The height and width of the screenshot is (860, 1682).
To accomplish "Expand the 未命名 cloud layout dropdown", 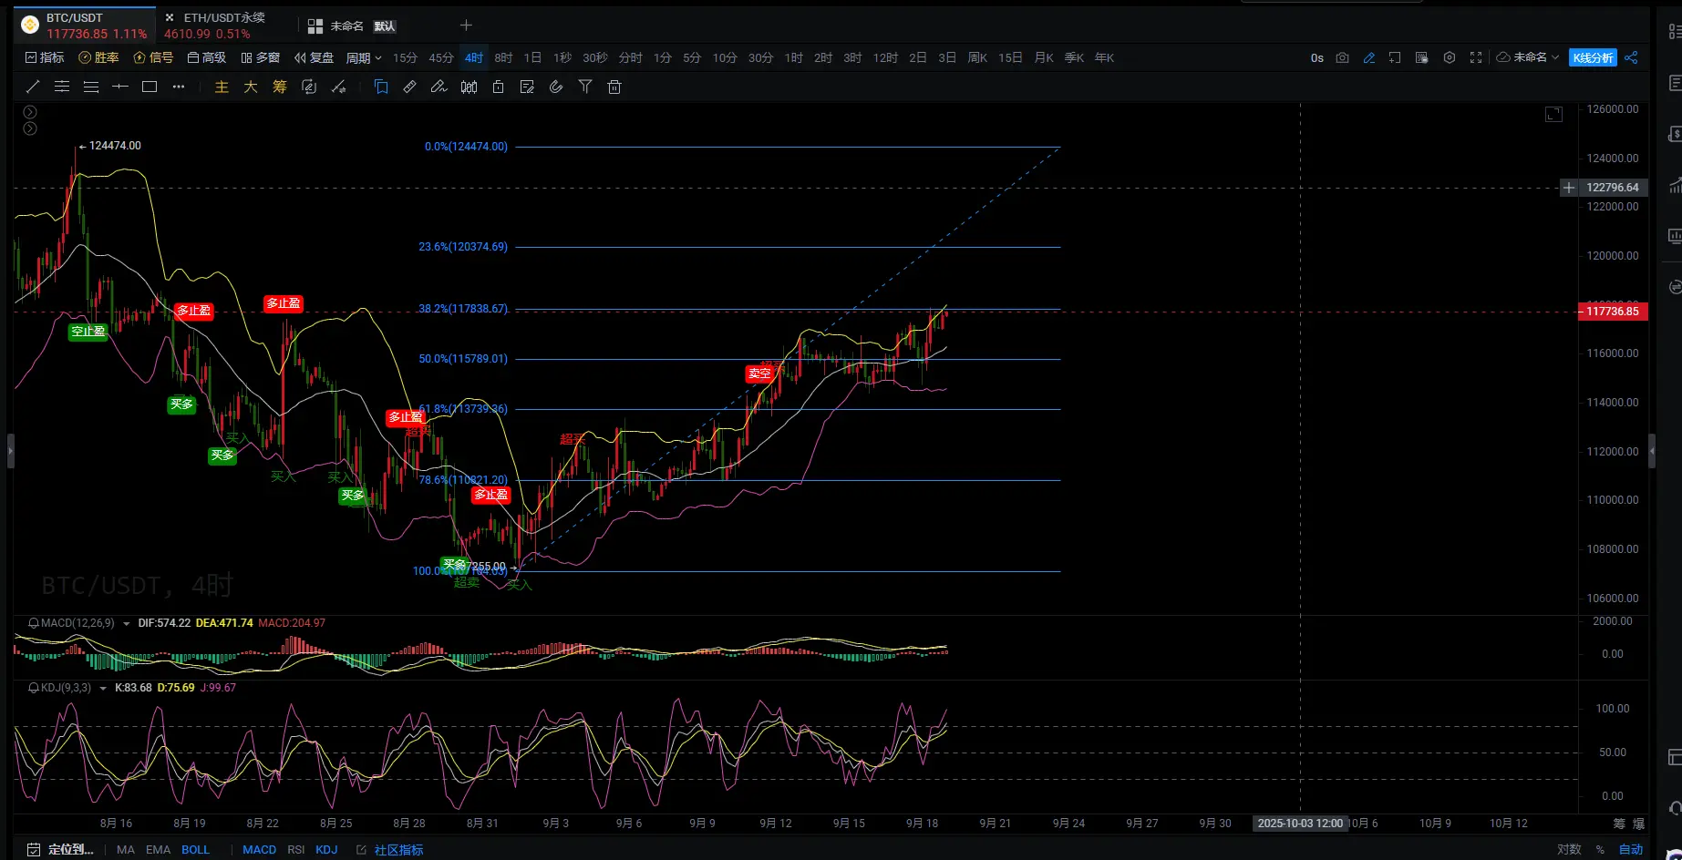I will point(1529,57).
